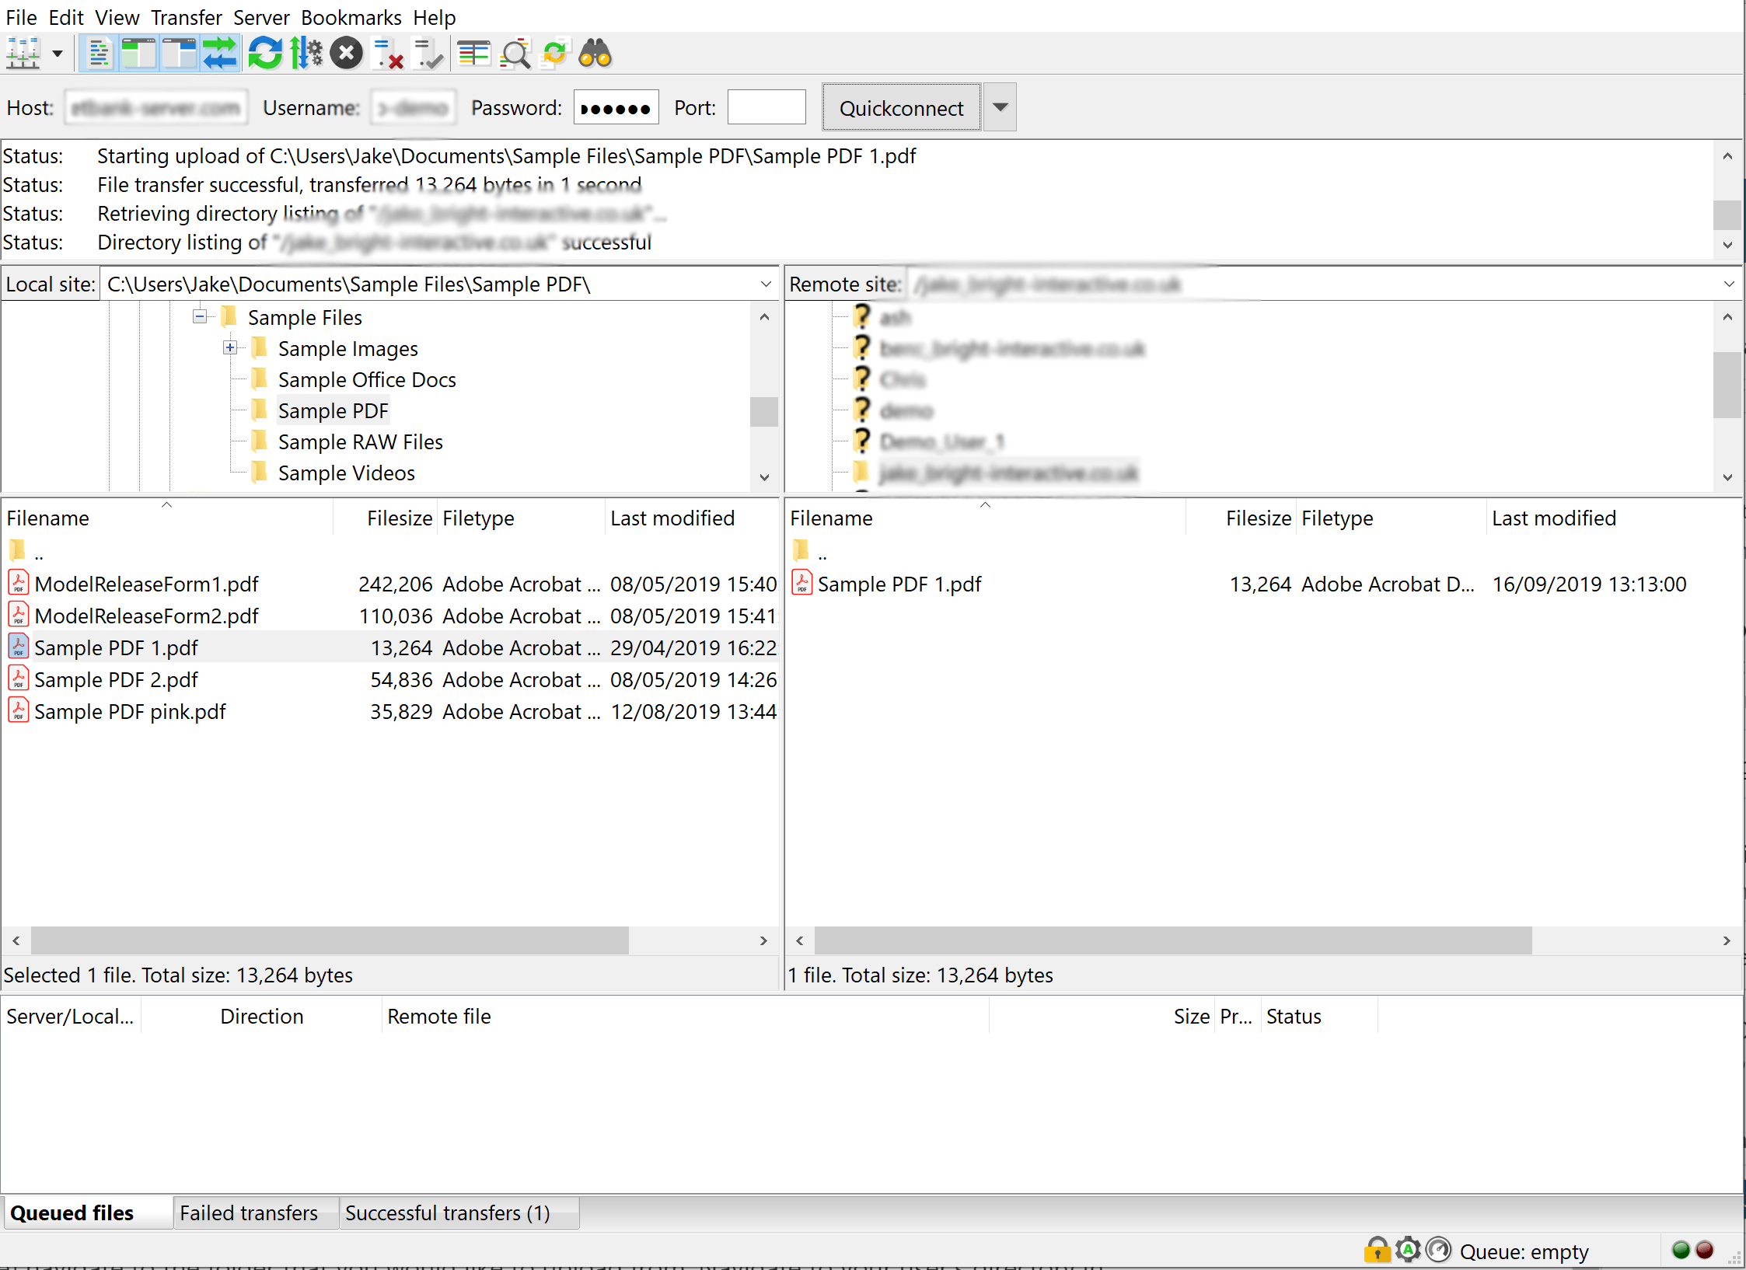Open the Local site path dropdown
Image resolution: width=1746 pixels, height=1270 pixels.
tap(766, 284)
